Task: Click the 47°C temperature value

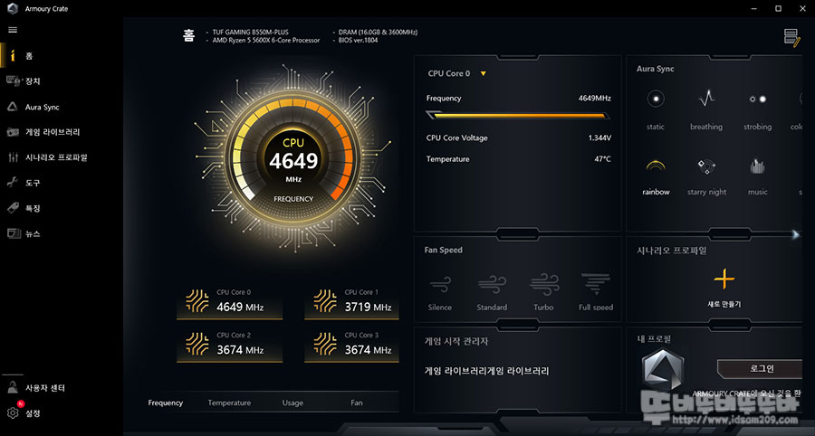Action: [602, 159]
